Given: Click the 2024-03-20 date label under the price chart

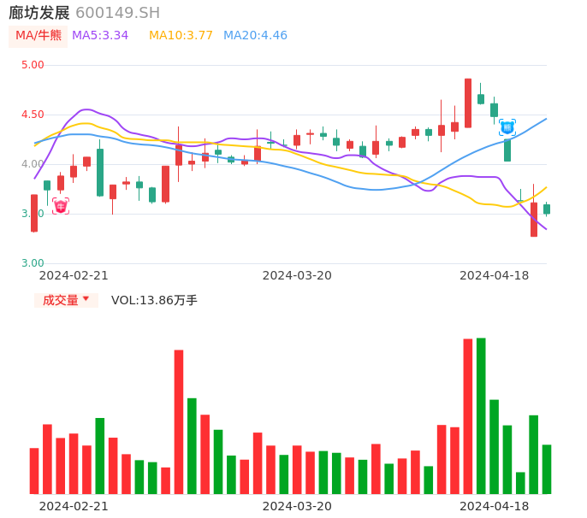Looking at the screenshot, I should pos(297,275).
